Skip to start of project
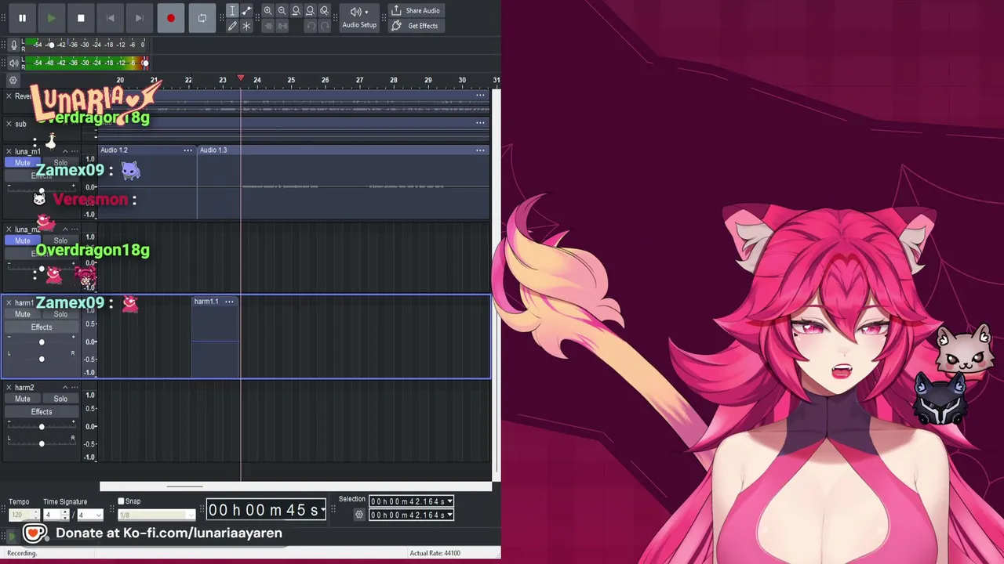 pyautogui.click(x=110, y=18)
